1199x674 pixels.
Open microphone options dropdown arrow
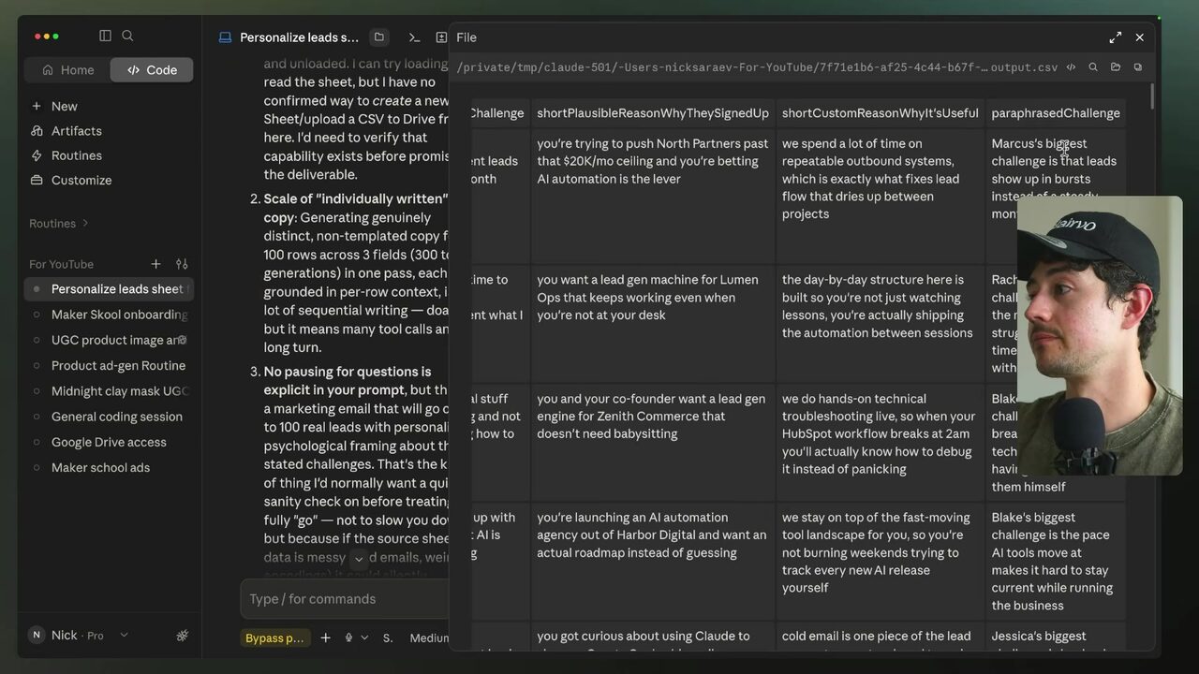pyautogui.click(x=364, y=637)
